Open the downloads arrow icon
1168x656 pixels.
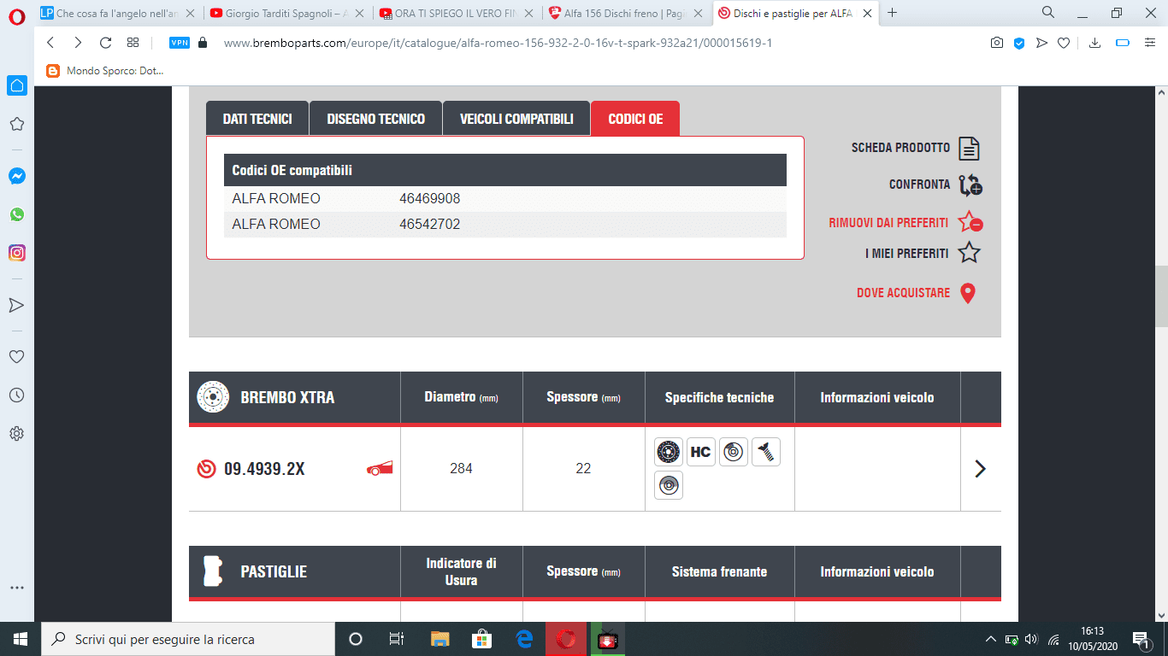1094,43
